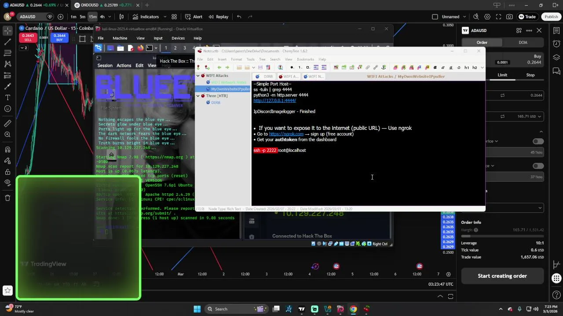The width and height of the screenshot is (563, 316).
Task: Open alerts alarm clock panel on right sidebar
Action: point(556,44)
